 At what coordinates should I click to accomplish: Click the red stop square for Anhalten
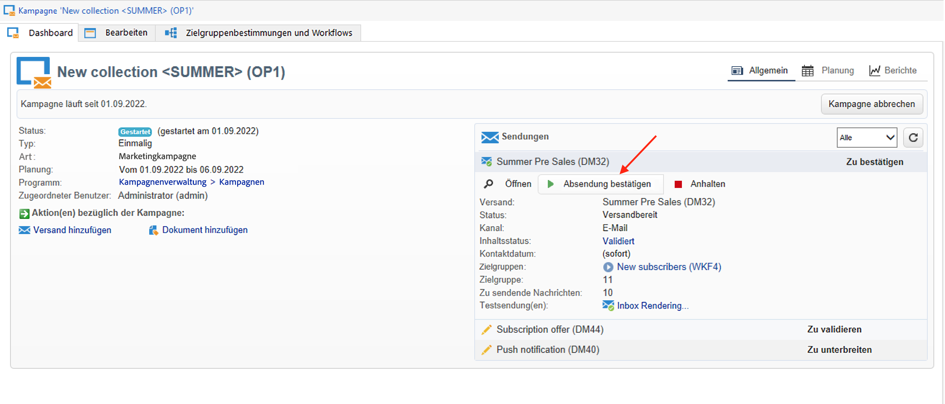[x=678, y=184]
